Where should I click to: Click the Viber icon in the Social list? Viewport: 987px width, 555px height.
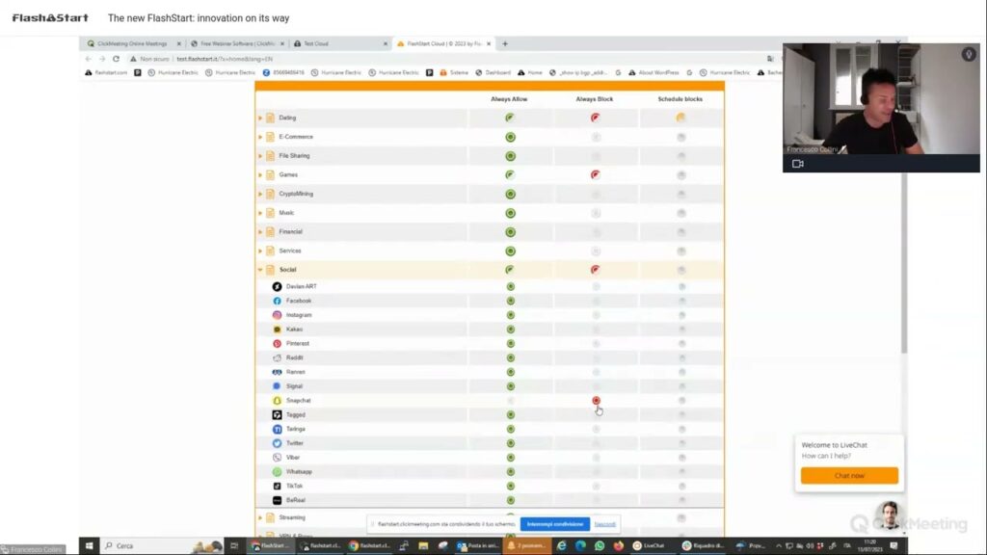click(x=277, y=458)
